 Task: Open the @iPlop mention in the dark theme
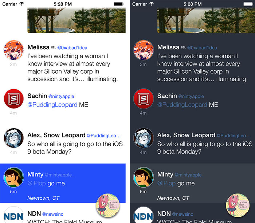[166, 183]
